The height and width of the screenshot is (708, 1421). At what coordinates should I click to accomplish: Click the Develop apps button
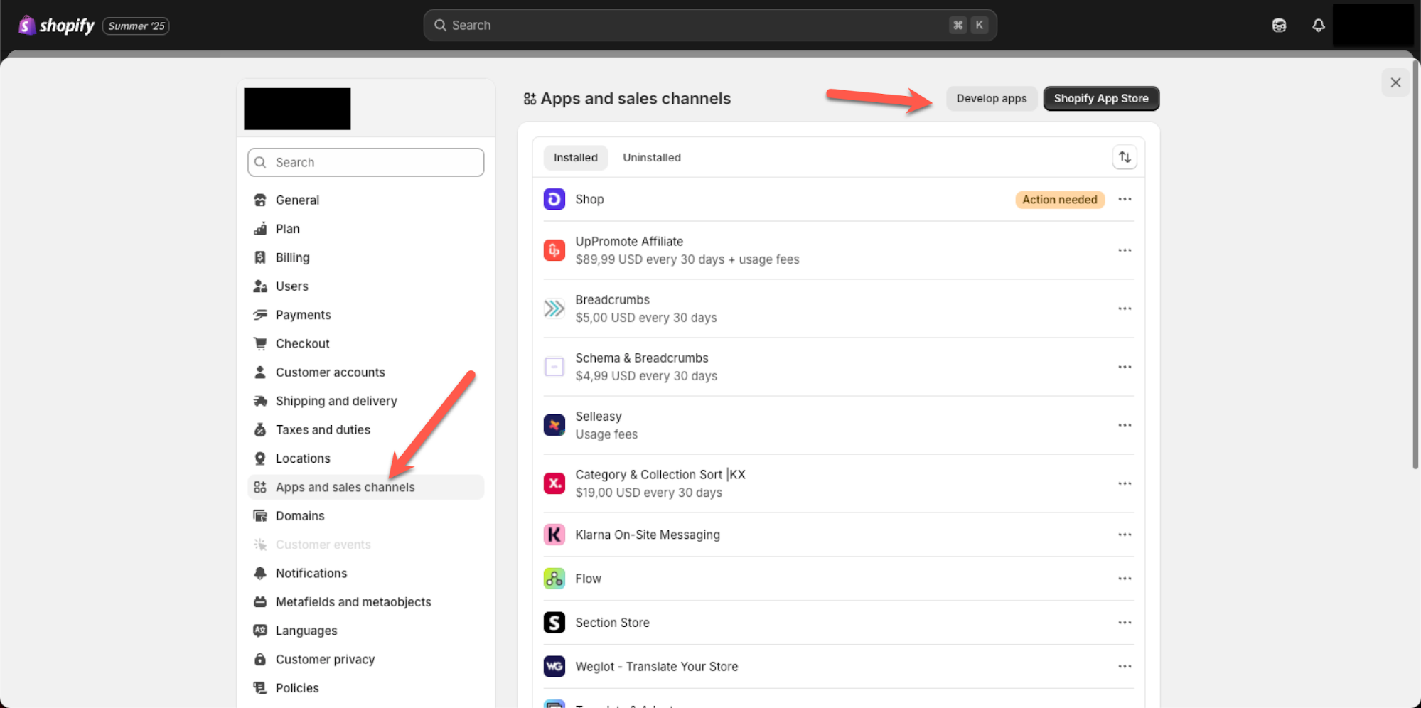coord(991,98)
